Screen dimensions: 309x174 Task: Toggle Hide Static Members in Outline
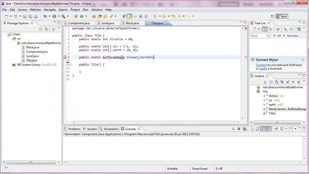[x=288, y=82]
